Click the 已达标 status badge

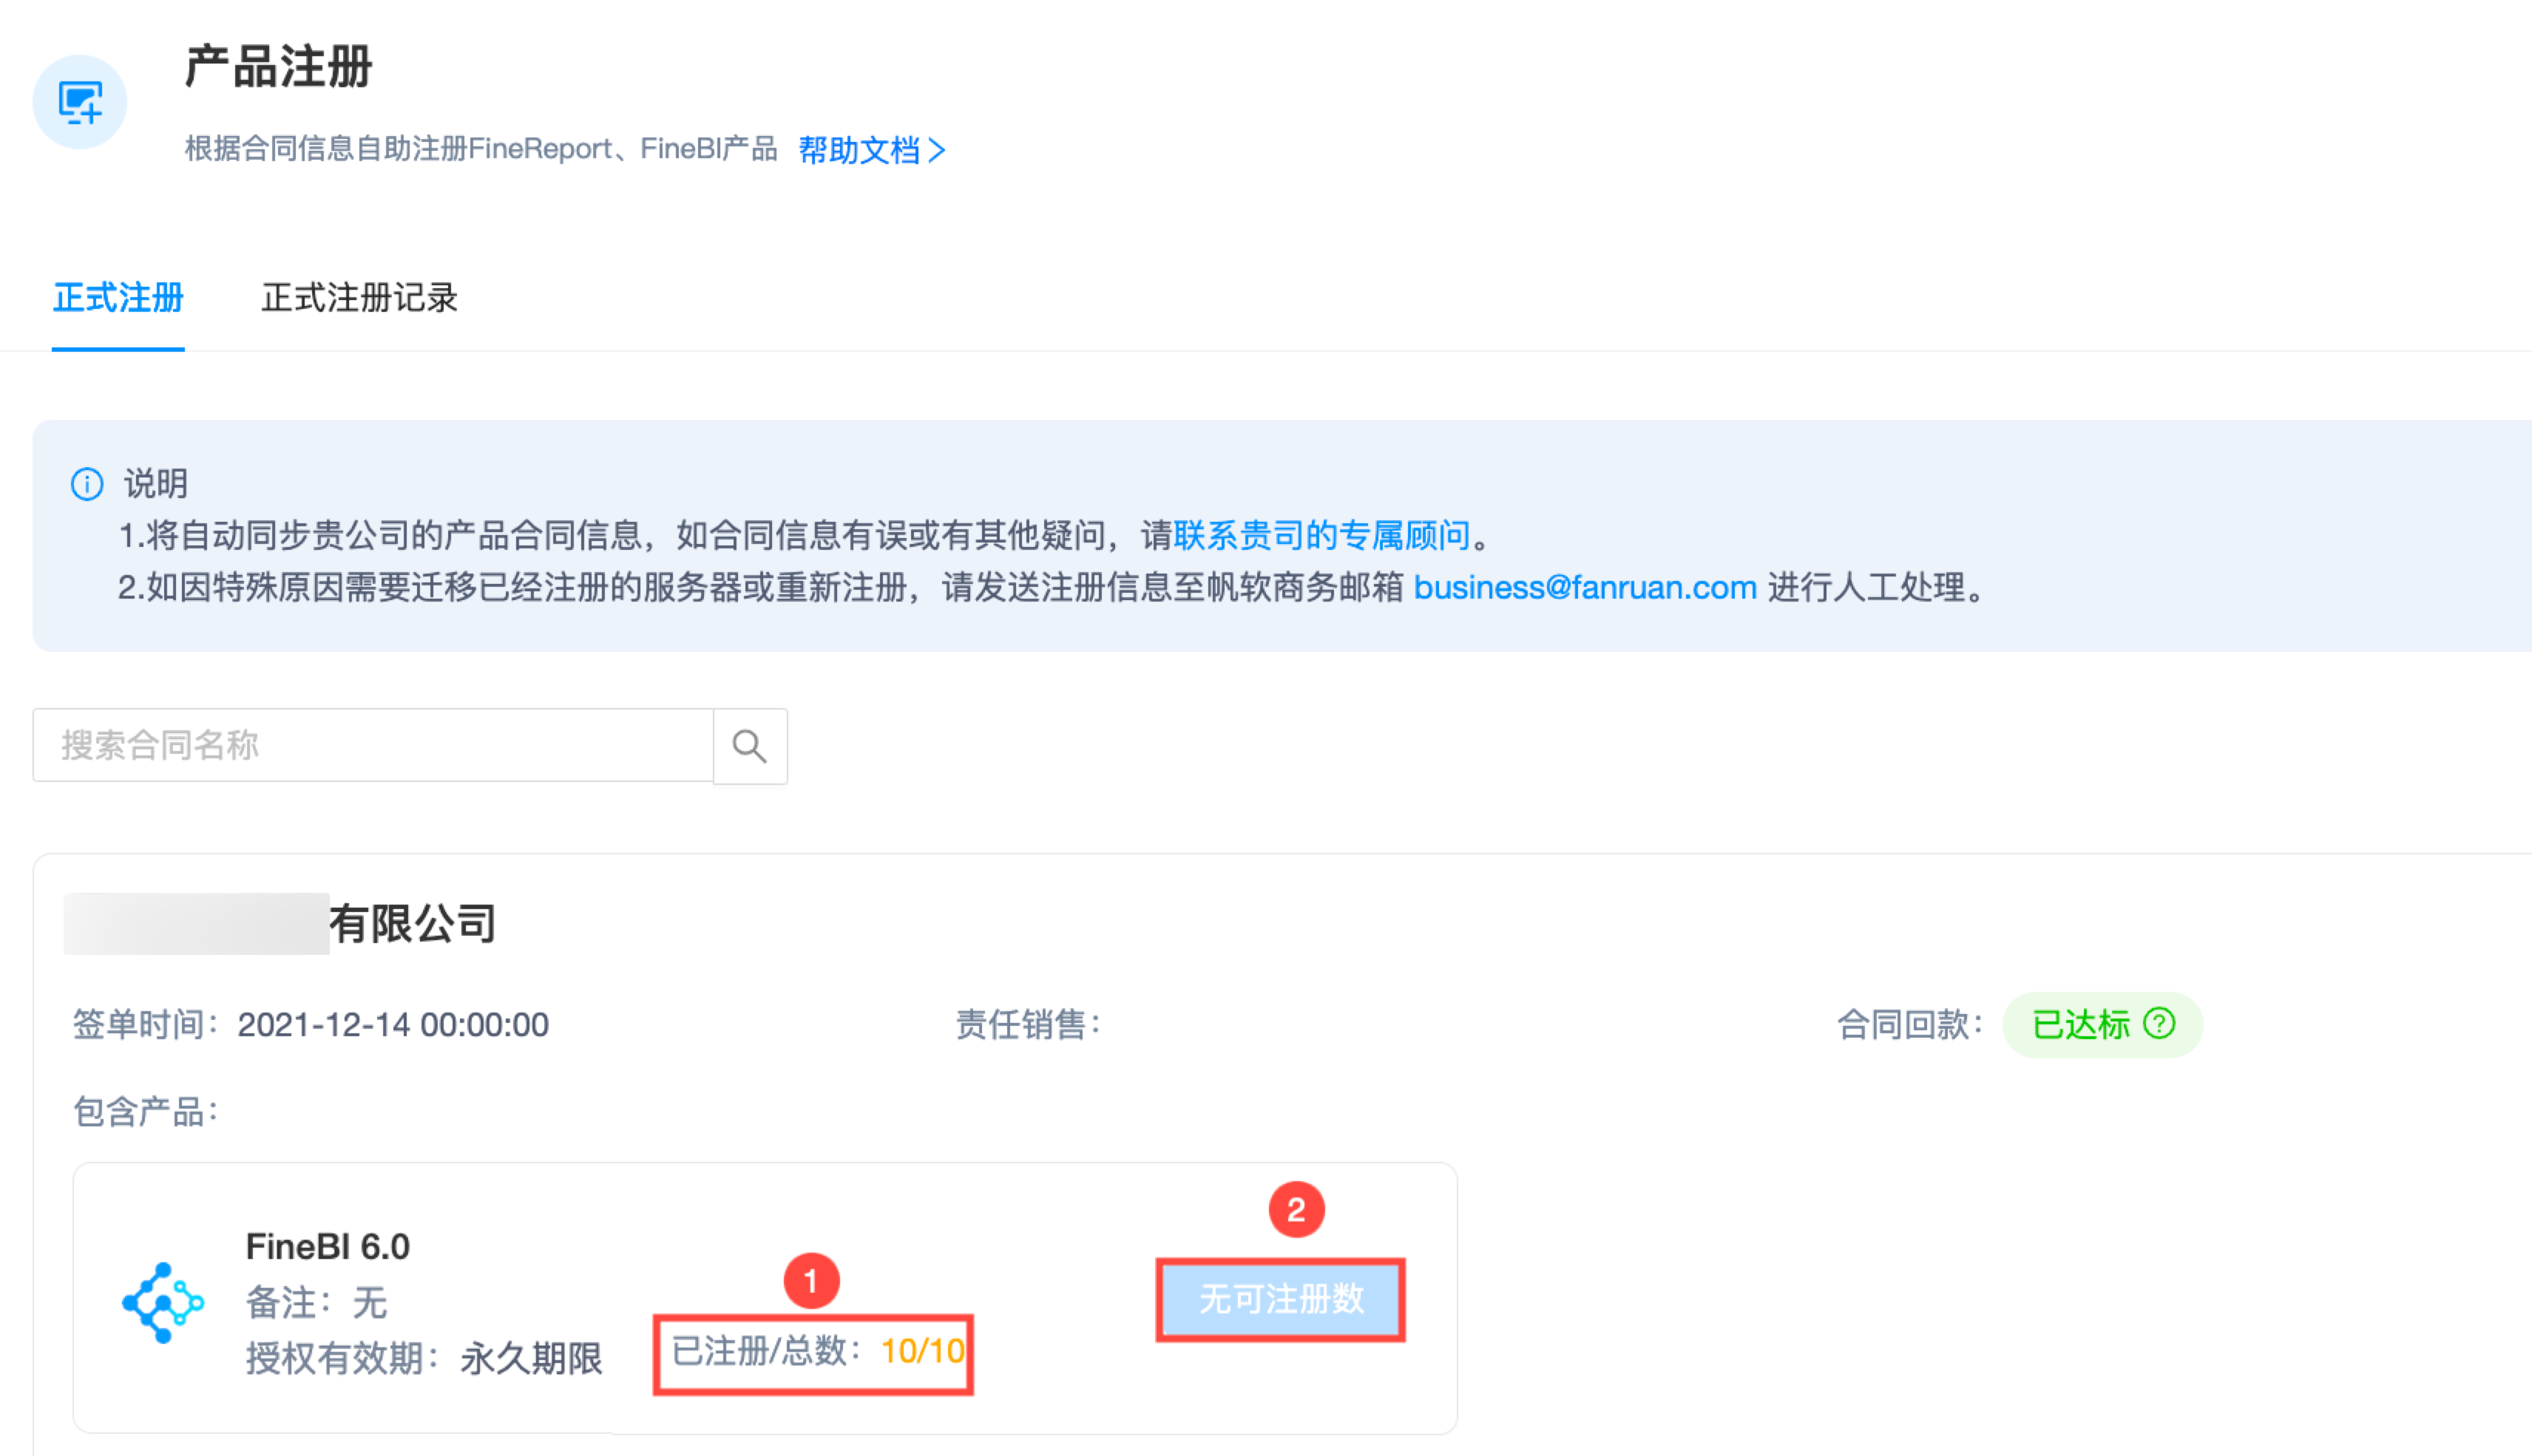click(2081, 1025)
